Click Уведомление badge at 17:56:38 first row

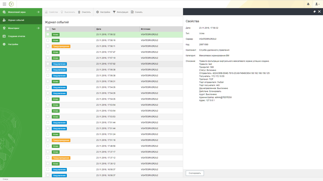(59, 70)
